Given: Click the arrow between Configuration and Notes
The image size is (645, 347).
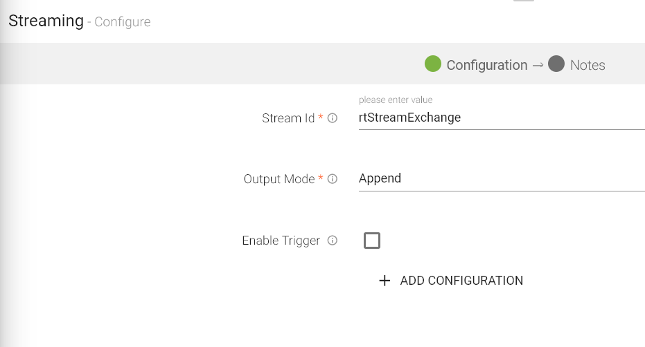Looking at the screenshot, I should point(538,65).
